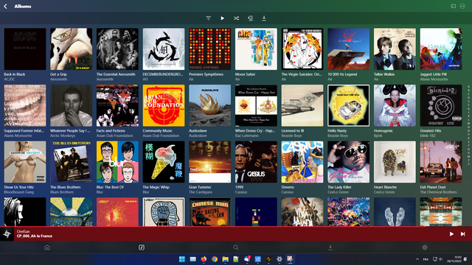Open the Show Us Your Hits album
The width and height of the screenshot is (472, 265).
(25, 162)
